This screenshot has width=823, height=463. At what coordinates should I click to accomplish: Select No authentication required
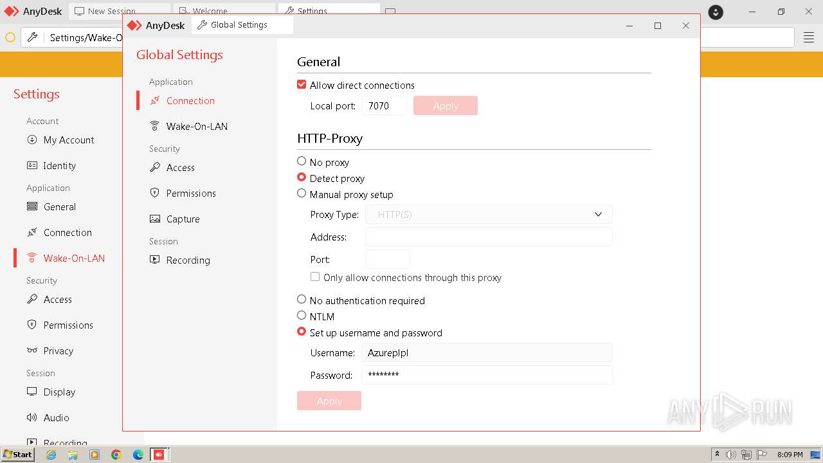(x=302, y=299)
